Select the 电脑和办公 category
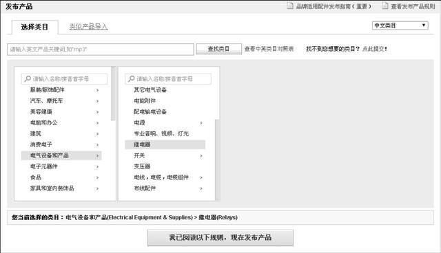 [x=43, y=122]
